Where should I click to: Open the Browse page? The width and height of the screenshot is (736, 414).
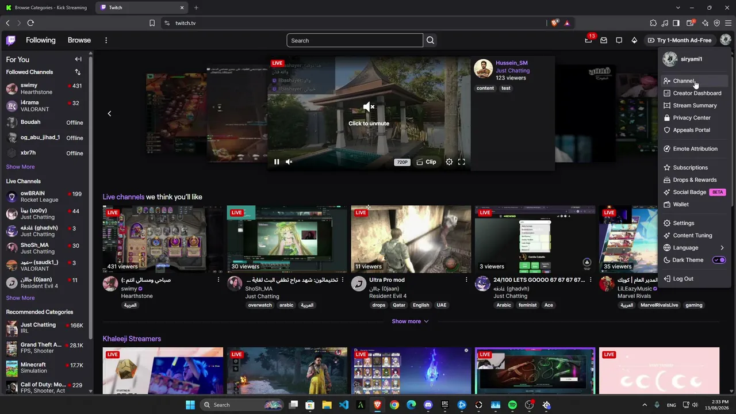coord(79,40)
